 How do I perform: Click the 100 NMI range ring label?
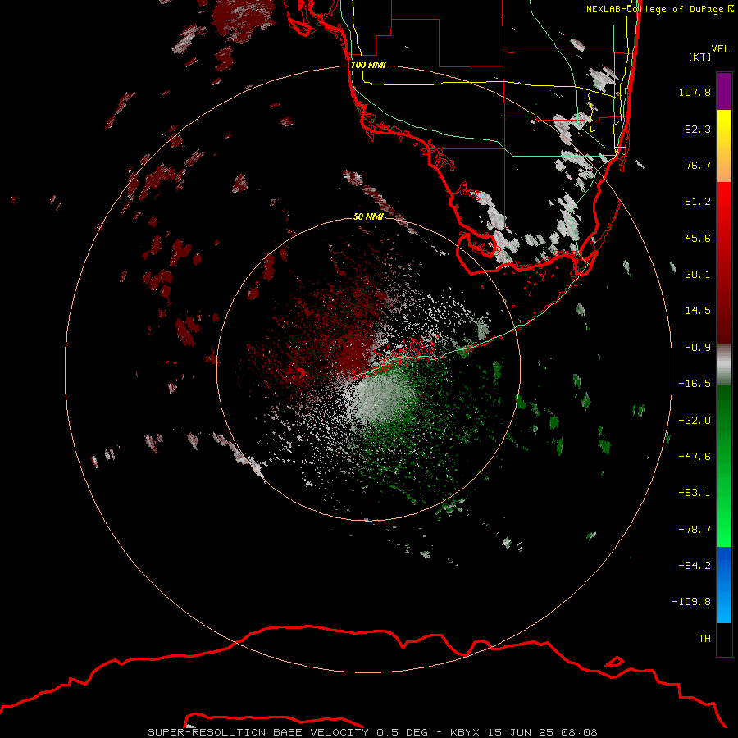368,65
